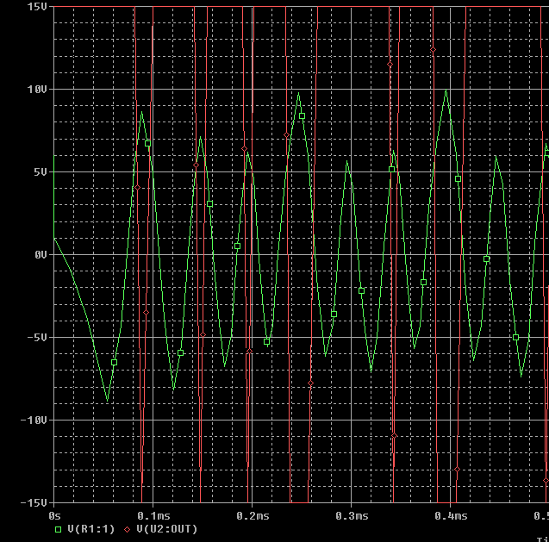Image resolution: width=549 pixels, height=542 pixels.
Task: Click red diamond legend symbol for V(U2:OUT)
Action: [x=128, y=528]
